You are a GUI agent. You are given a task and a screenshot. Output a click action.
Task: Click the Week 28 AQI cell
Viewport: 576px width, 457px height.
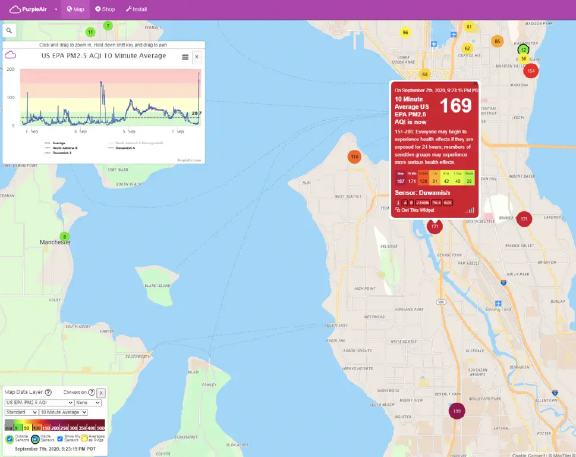pyautogui.click(x=469, y=177)
